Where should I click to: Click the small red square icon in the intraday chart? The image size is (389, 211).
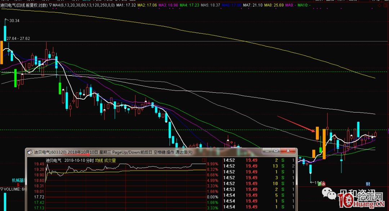tap(204, 160)
